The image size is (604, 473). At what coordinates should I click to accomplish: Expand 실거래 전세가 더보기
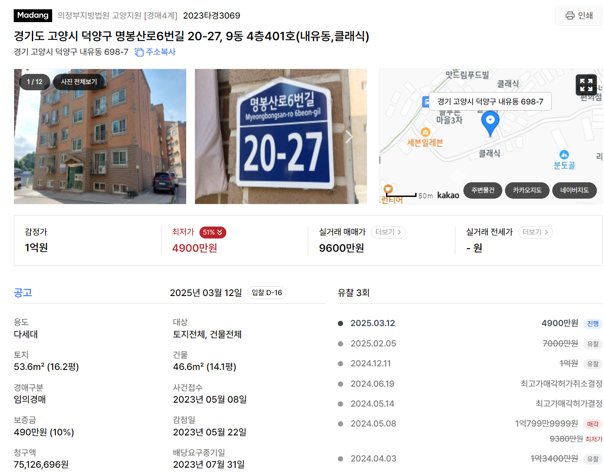coord(535,232)
